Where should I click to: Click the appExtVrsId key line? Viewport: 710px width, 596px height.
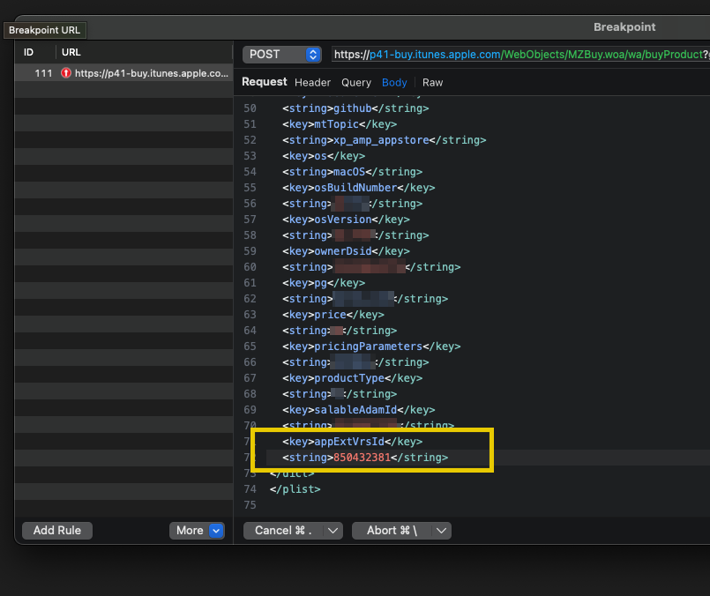[x=352, y=441]
